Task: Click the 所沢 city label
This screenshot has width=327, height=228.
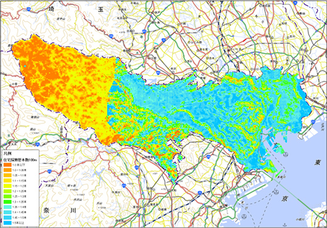Action: pos(173,68)
